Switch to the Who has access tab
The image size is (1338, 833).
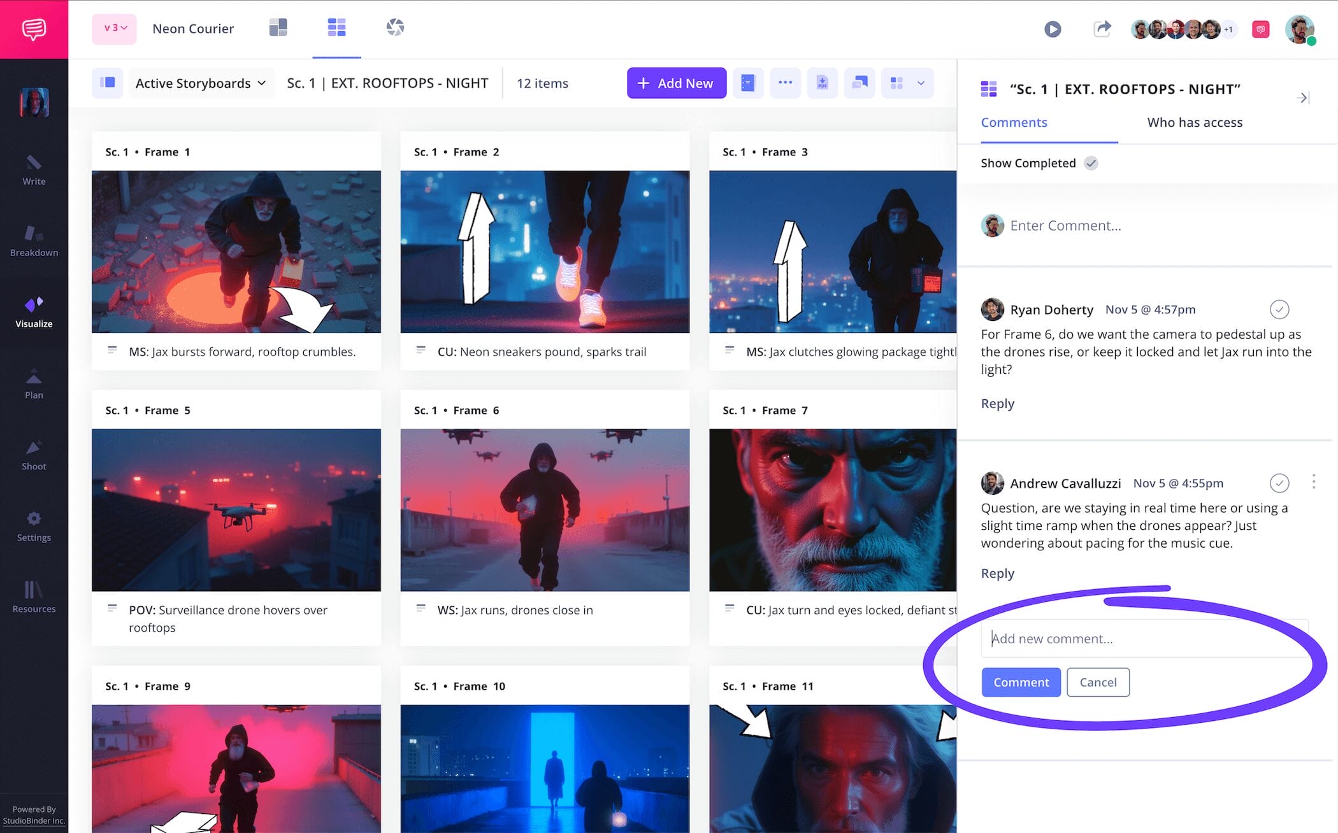1194,122
